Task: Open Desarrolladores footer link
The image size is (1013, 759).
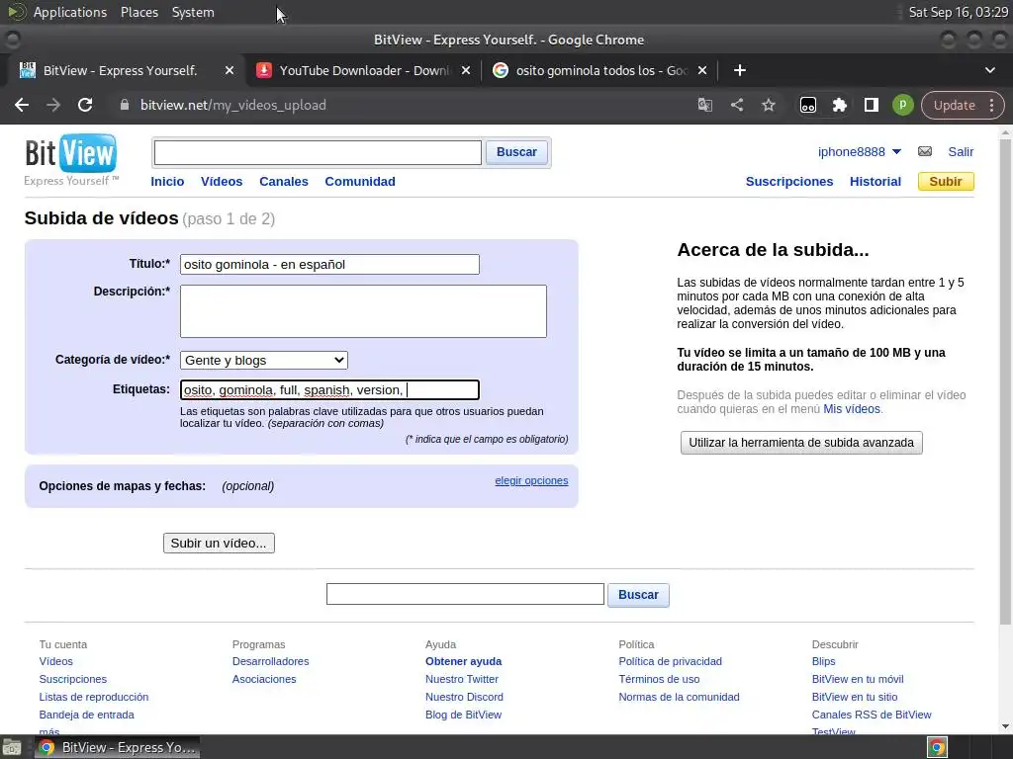Action: click(x=270, y=661)
